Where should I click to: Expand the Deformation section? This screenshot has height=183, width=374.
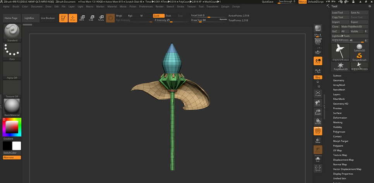[340, 118]
